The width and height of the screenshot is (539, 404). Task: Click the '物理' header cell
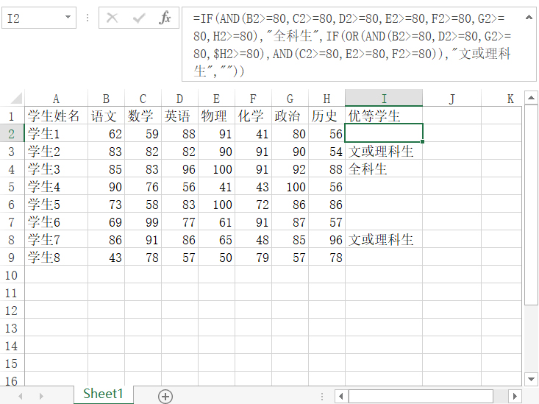tap(217, 116)
